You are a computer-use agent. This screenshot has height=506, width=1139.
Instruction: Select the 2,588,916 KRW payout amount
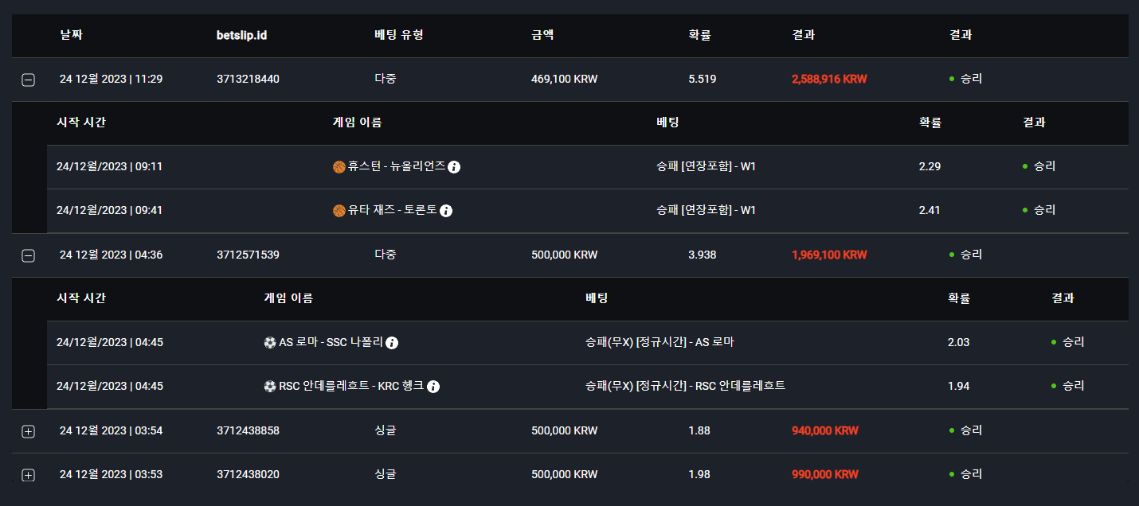829,80
